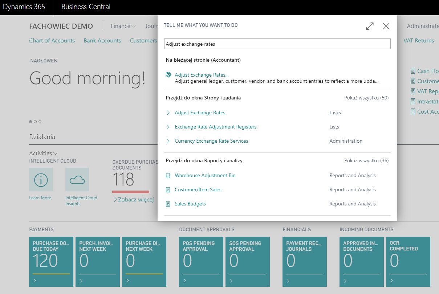Open the Administration menu

[x=423, y=26]
